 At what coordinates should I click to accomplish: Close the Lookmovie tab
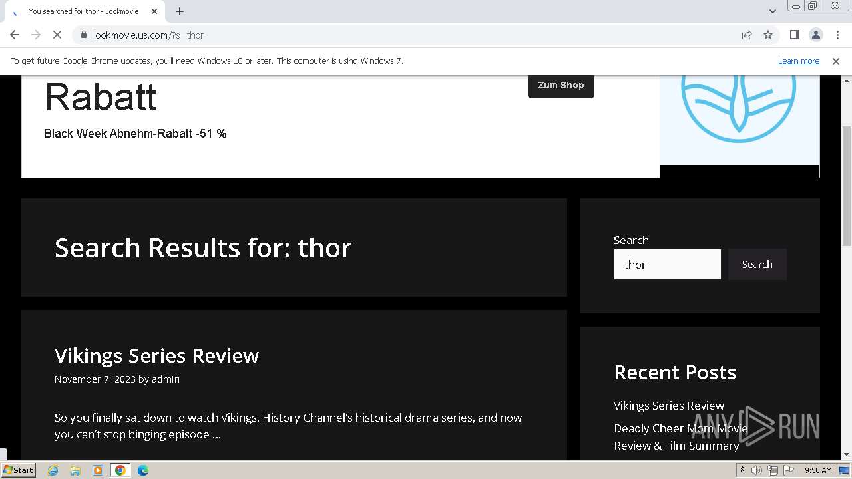(x=154, y=11)
